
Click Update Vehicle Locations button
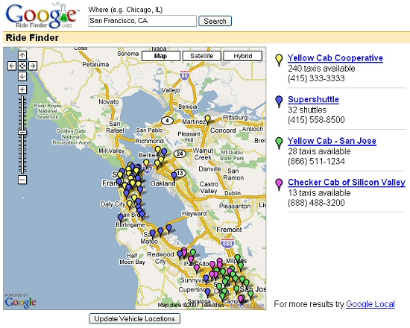[x=134, y=318]
